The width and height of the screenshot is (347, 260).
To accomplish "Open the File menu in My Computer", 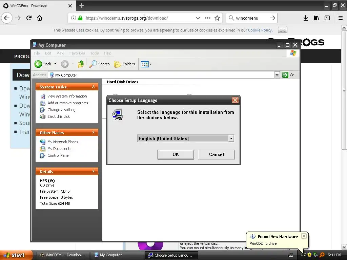I will (37, 53).
